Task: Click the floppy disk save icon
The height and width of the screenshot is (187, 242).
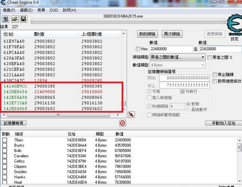Action: tap(24, 19)
